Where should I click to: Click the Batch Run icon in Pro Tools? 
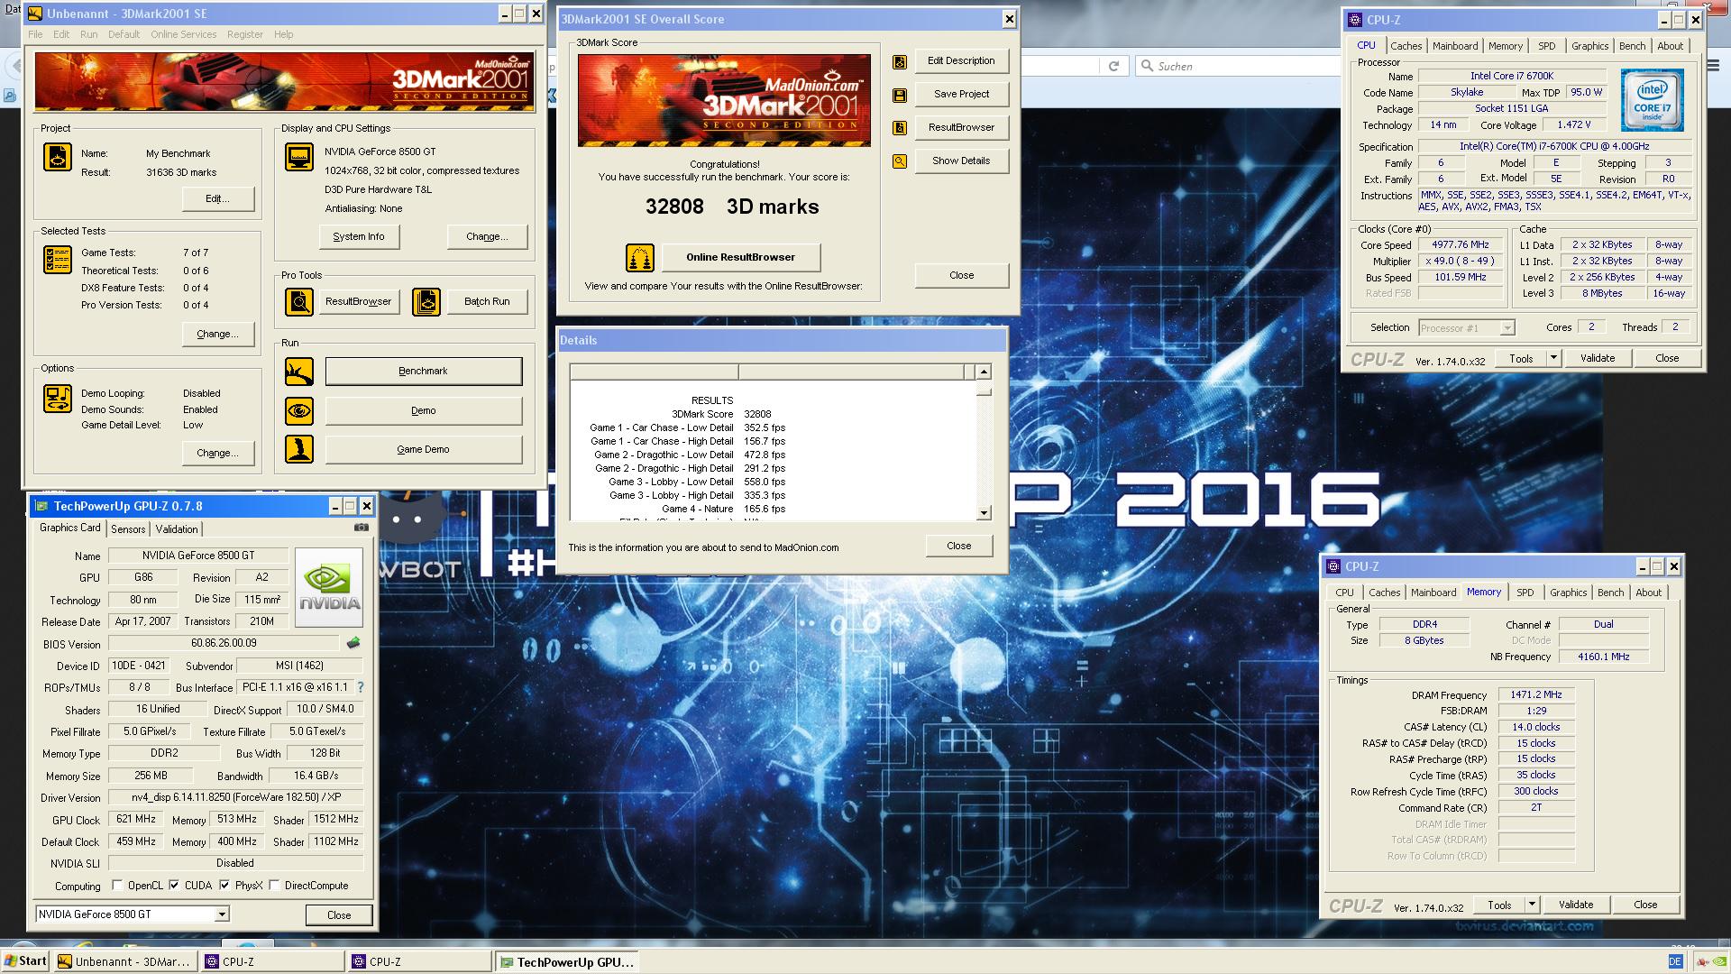point(426,301)
